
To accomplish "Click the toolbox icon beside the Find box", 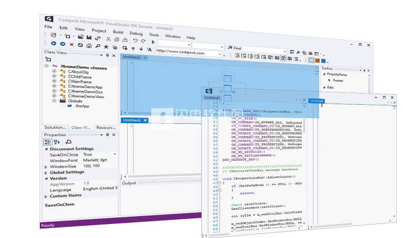I will [x=311, y=53].
